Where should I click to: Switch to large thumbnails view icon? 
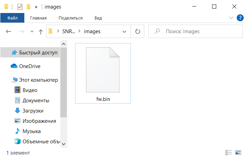[238, 153]
